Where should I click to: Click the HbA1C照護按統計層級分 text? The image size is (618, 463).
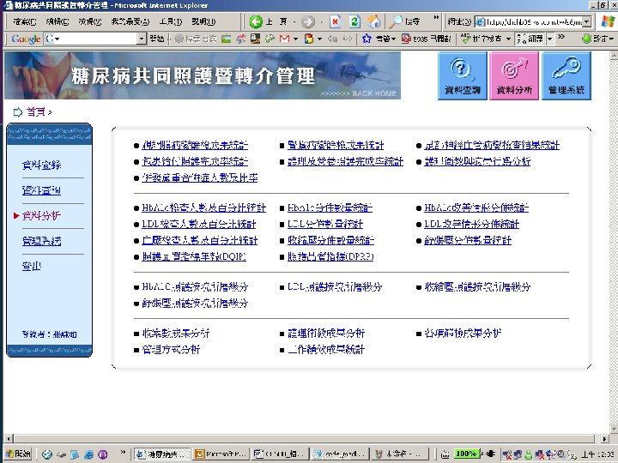pos(195,287)
